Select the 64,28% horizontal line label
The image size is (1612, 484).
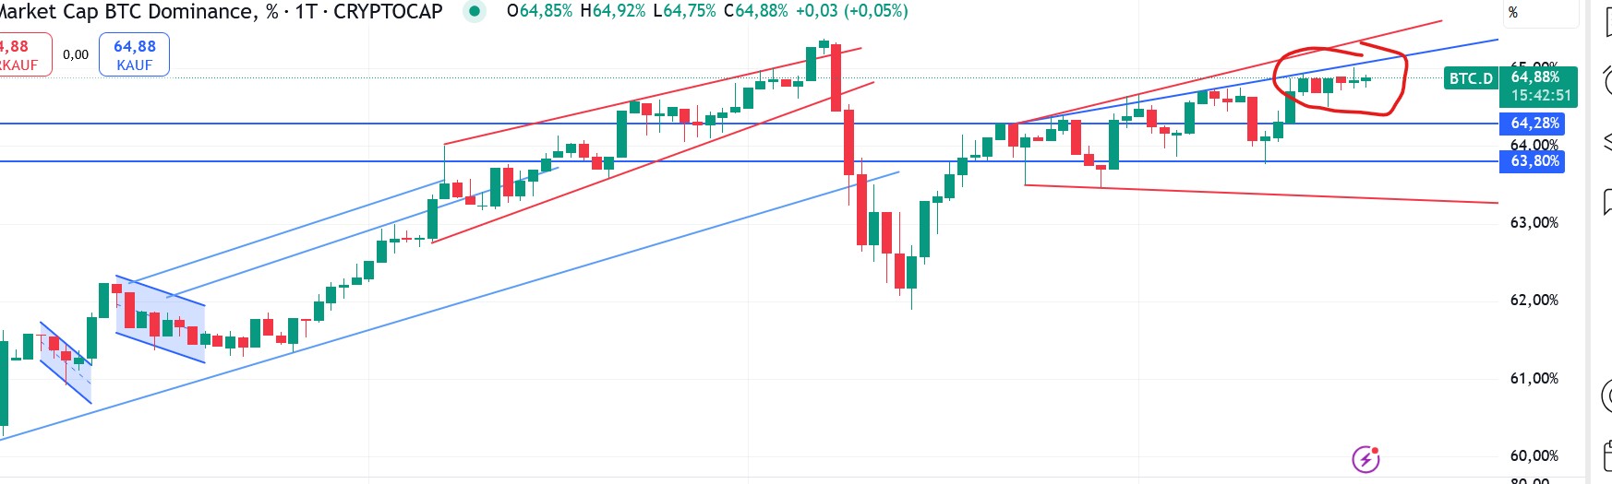pos(1535,124)
